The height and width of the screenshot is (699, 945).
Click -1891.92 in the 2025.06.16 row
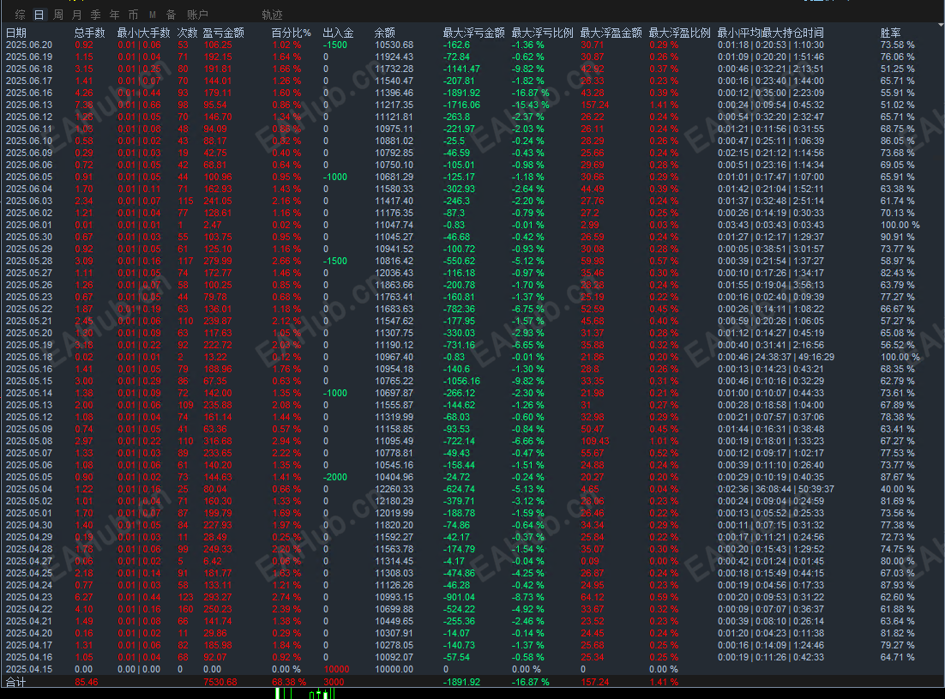click(461, 93)
